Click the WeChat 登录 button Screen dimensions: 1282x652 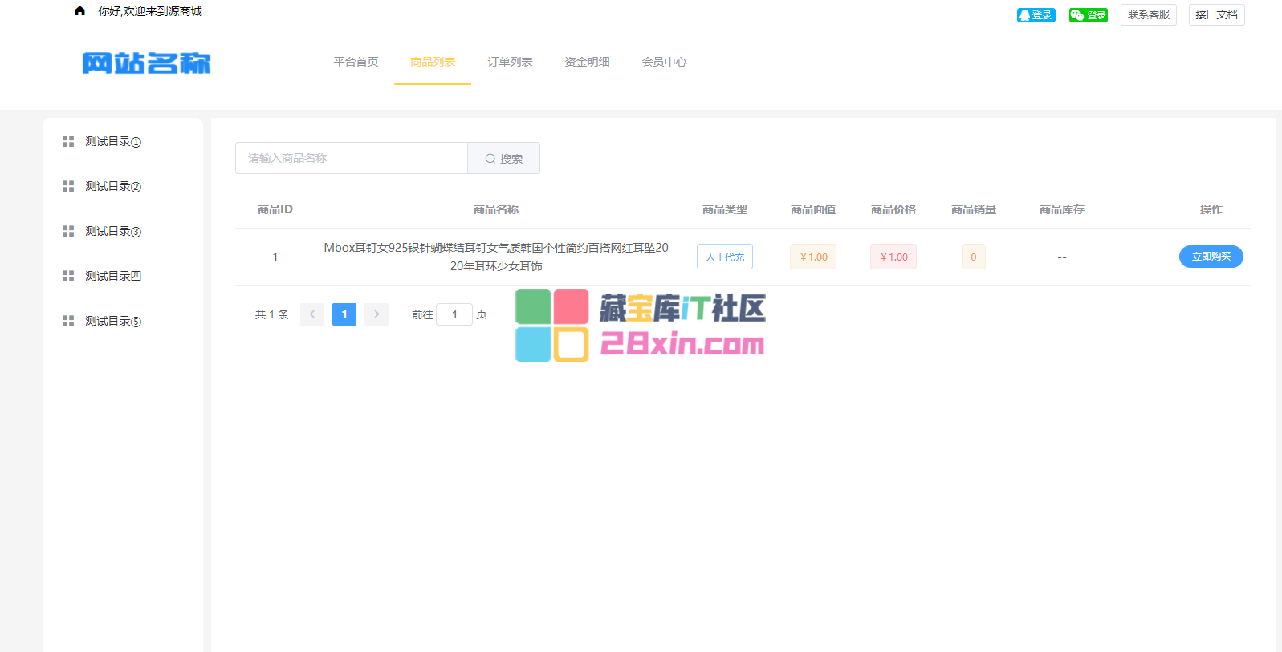1088,15
